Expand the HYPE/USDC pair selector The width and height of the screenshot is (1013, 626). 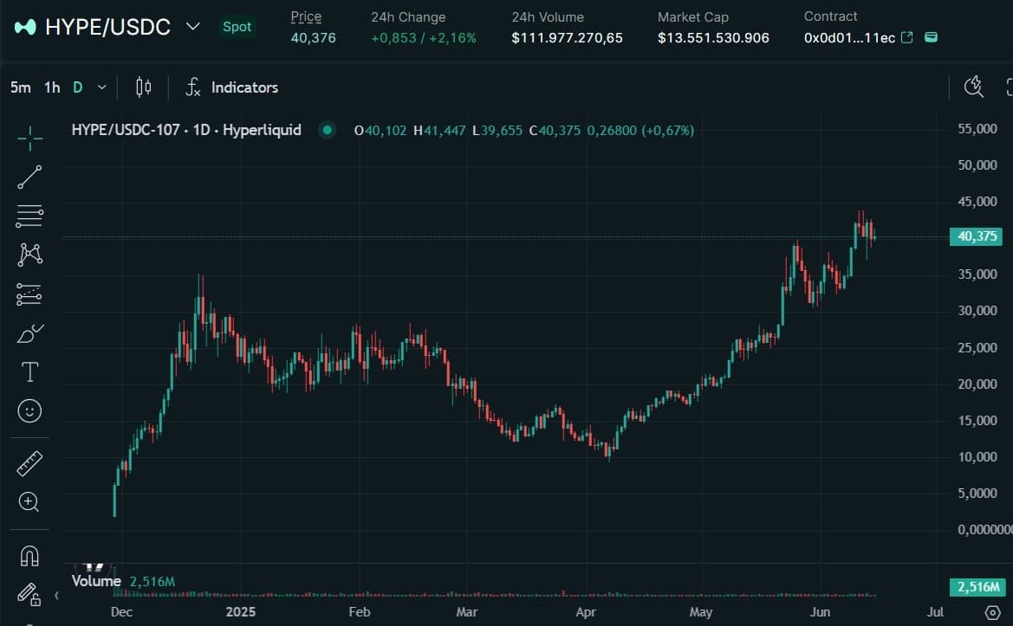click(x=193, y=27)
